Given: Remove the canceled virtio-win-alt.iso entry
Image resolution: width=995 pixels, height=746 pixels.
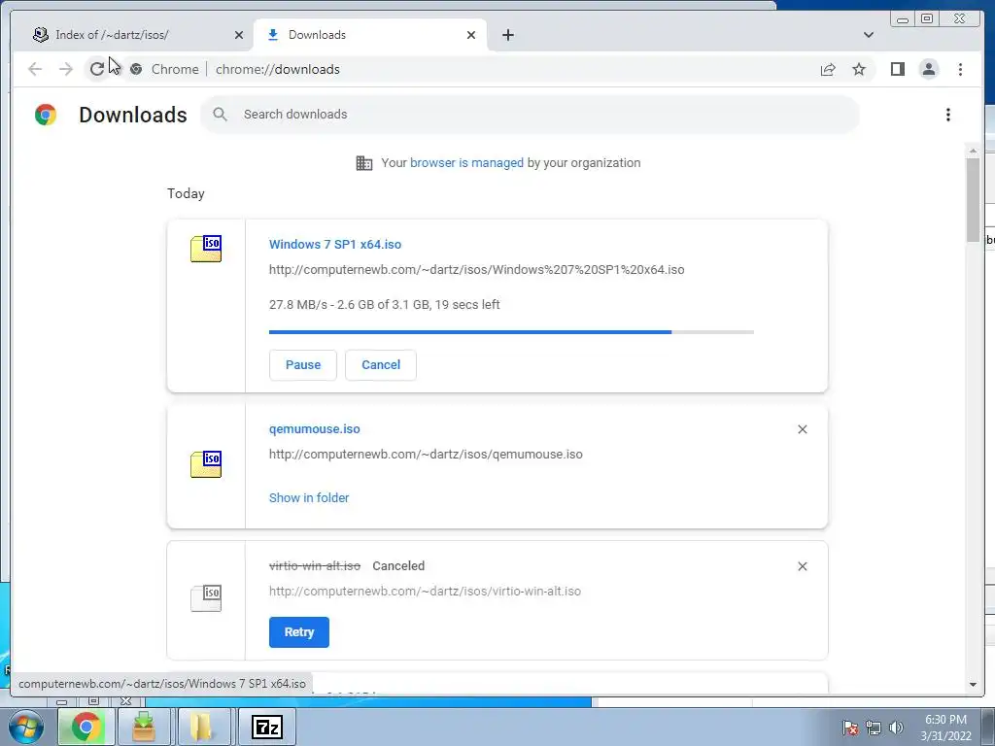Looking at the screenshot, I should pyautogui.click(x=802, y=566).
